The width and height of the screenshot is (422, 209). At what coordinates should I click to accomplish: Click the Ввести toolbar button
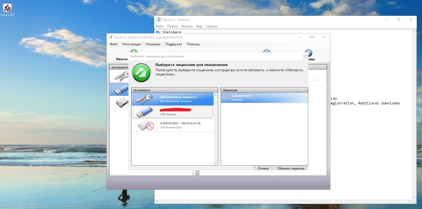(x=122, y=59)
